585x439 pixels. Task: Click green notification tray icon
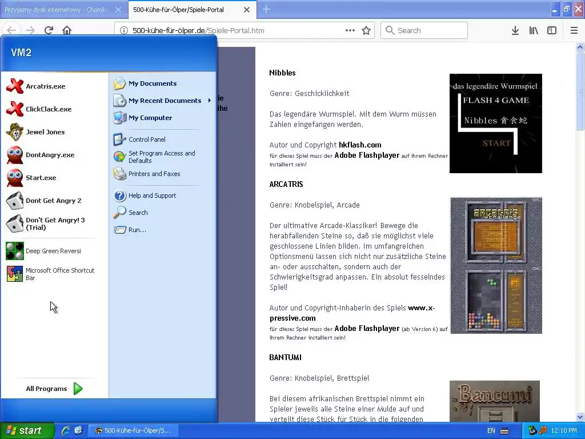click(x=532, y=430)
